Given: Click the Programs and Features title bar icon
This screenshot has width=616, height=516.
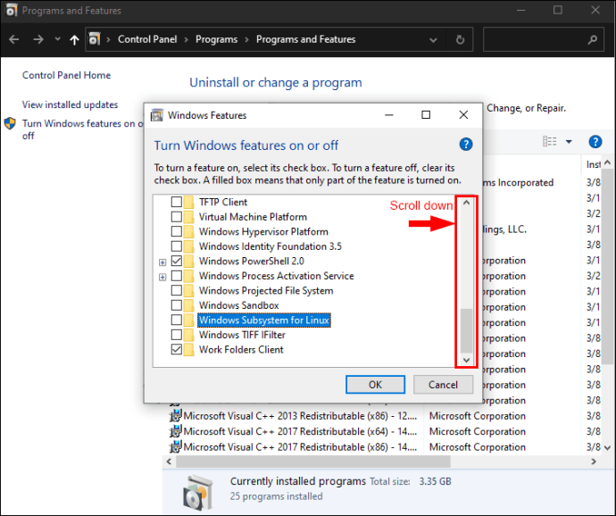Looking at the screenshot, I should (x=11, y=10).
